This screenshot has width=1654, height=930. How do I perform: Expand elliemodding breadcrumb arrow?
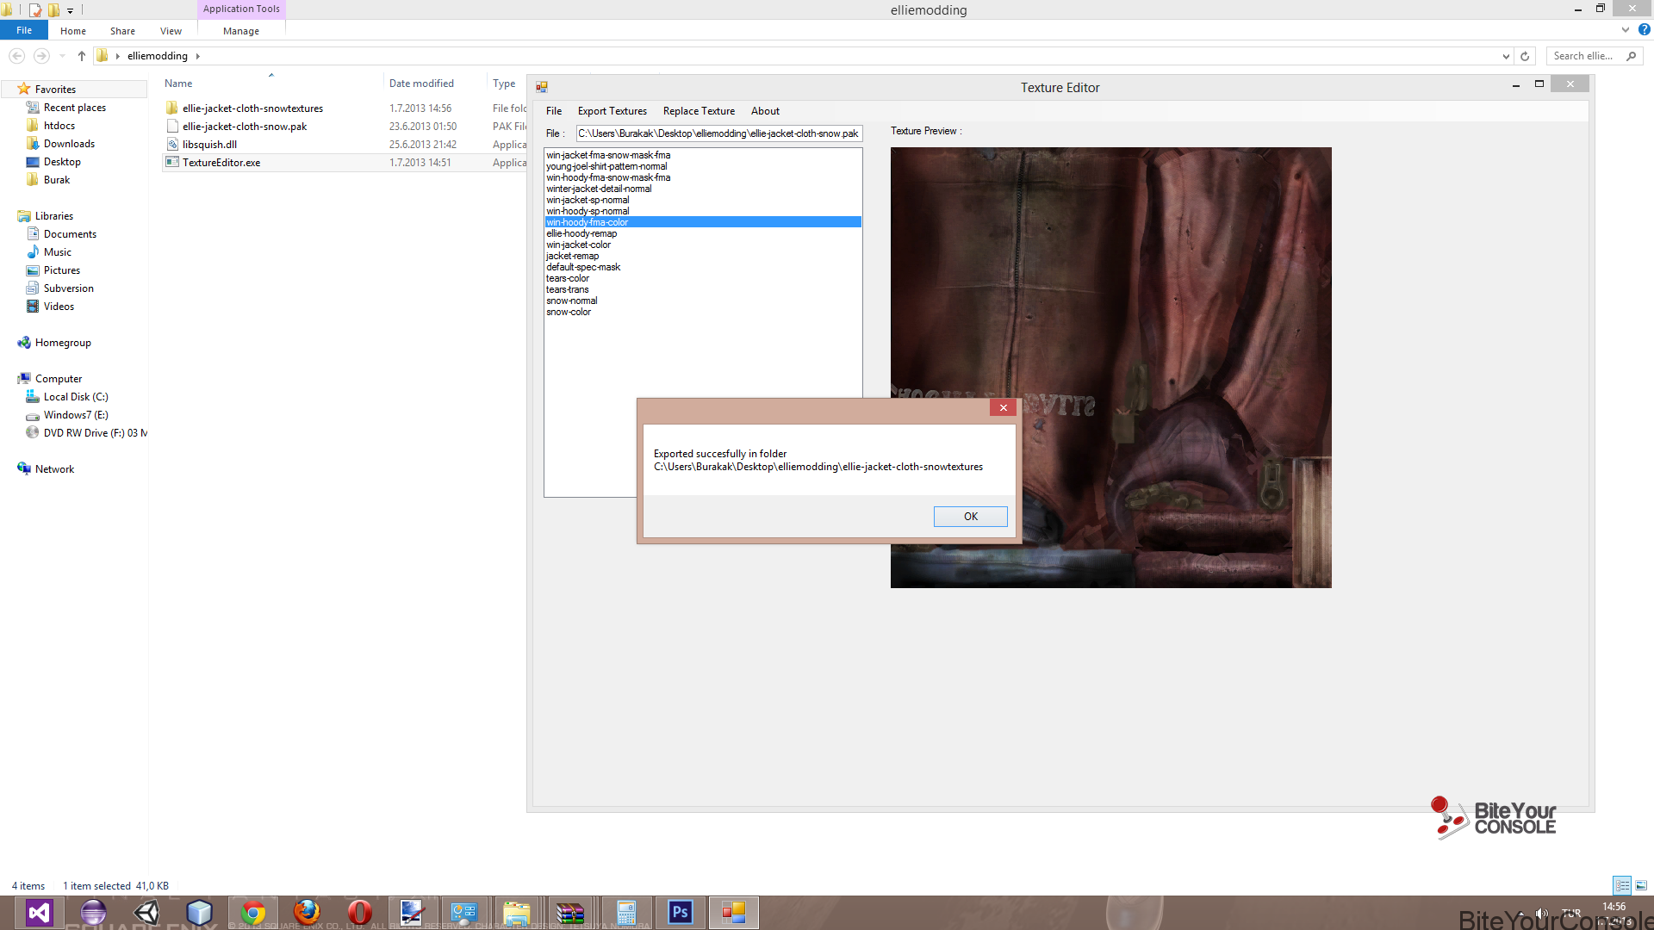pos(197,56)
